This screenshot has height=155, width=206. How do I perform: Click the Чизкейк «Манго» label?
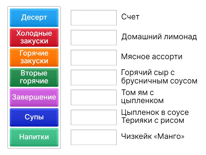click(153, 137)
